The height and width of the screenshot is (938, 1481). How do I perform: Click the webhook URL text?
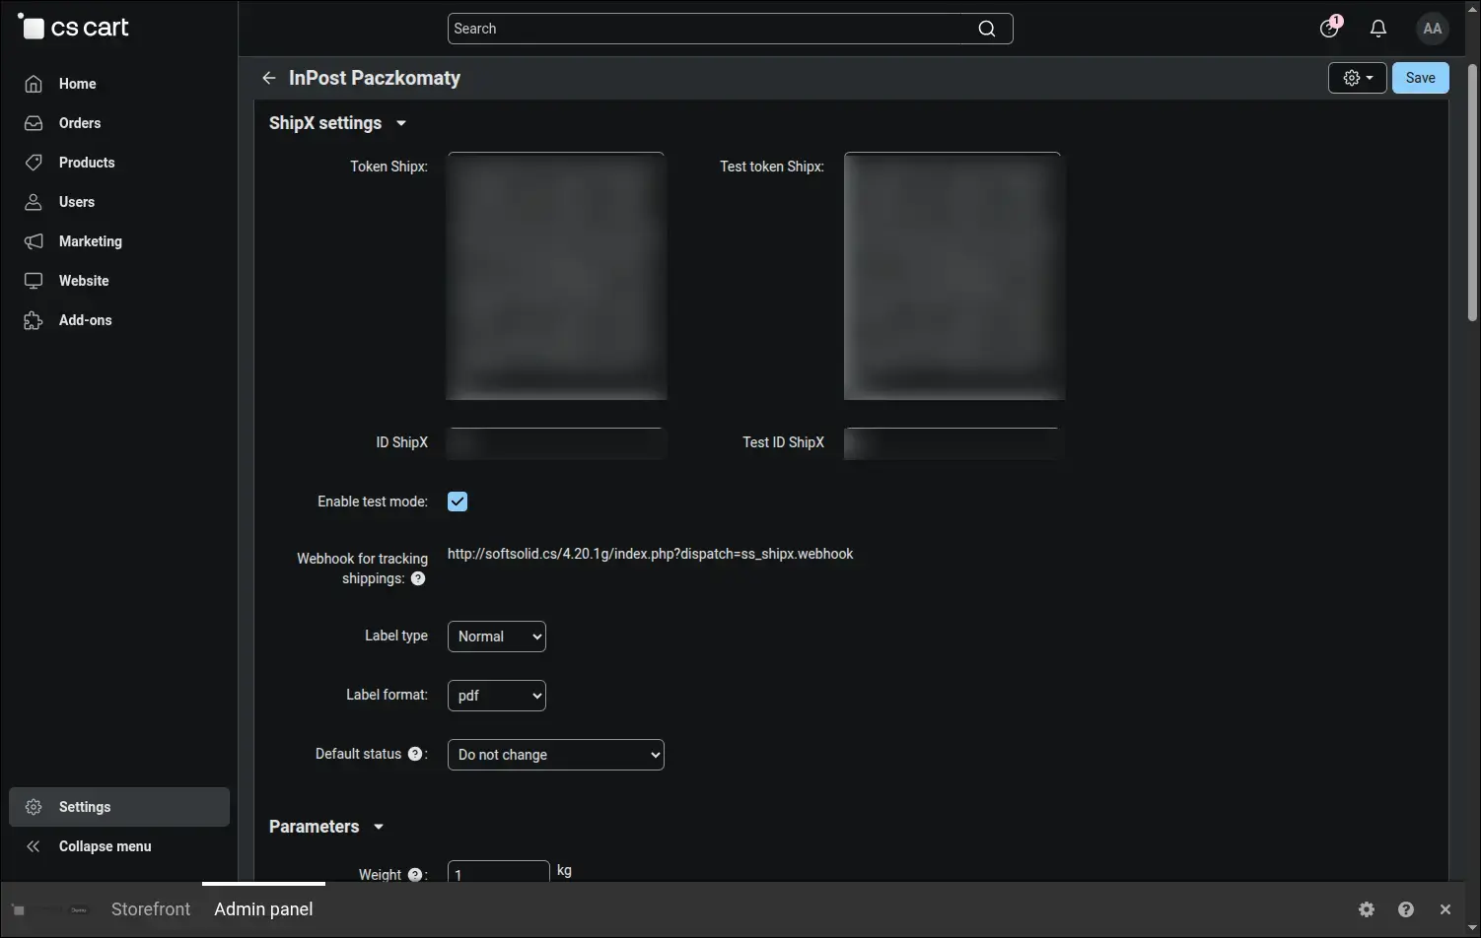(x=651, y=554)
